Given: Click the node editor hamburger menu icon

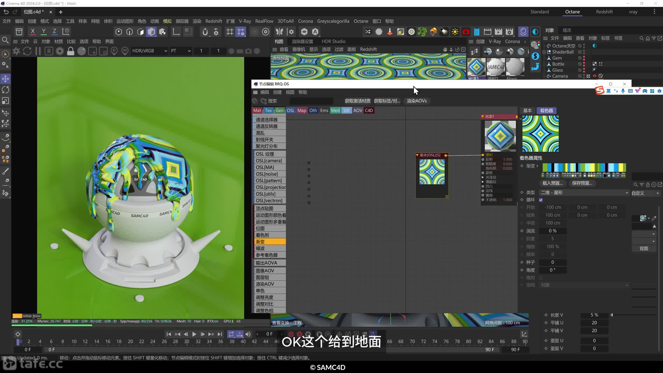Looking at the screenshot, I should [x=255, y=92].
